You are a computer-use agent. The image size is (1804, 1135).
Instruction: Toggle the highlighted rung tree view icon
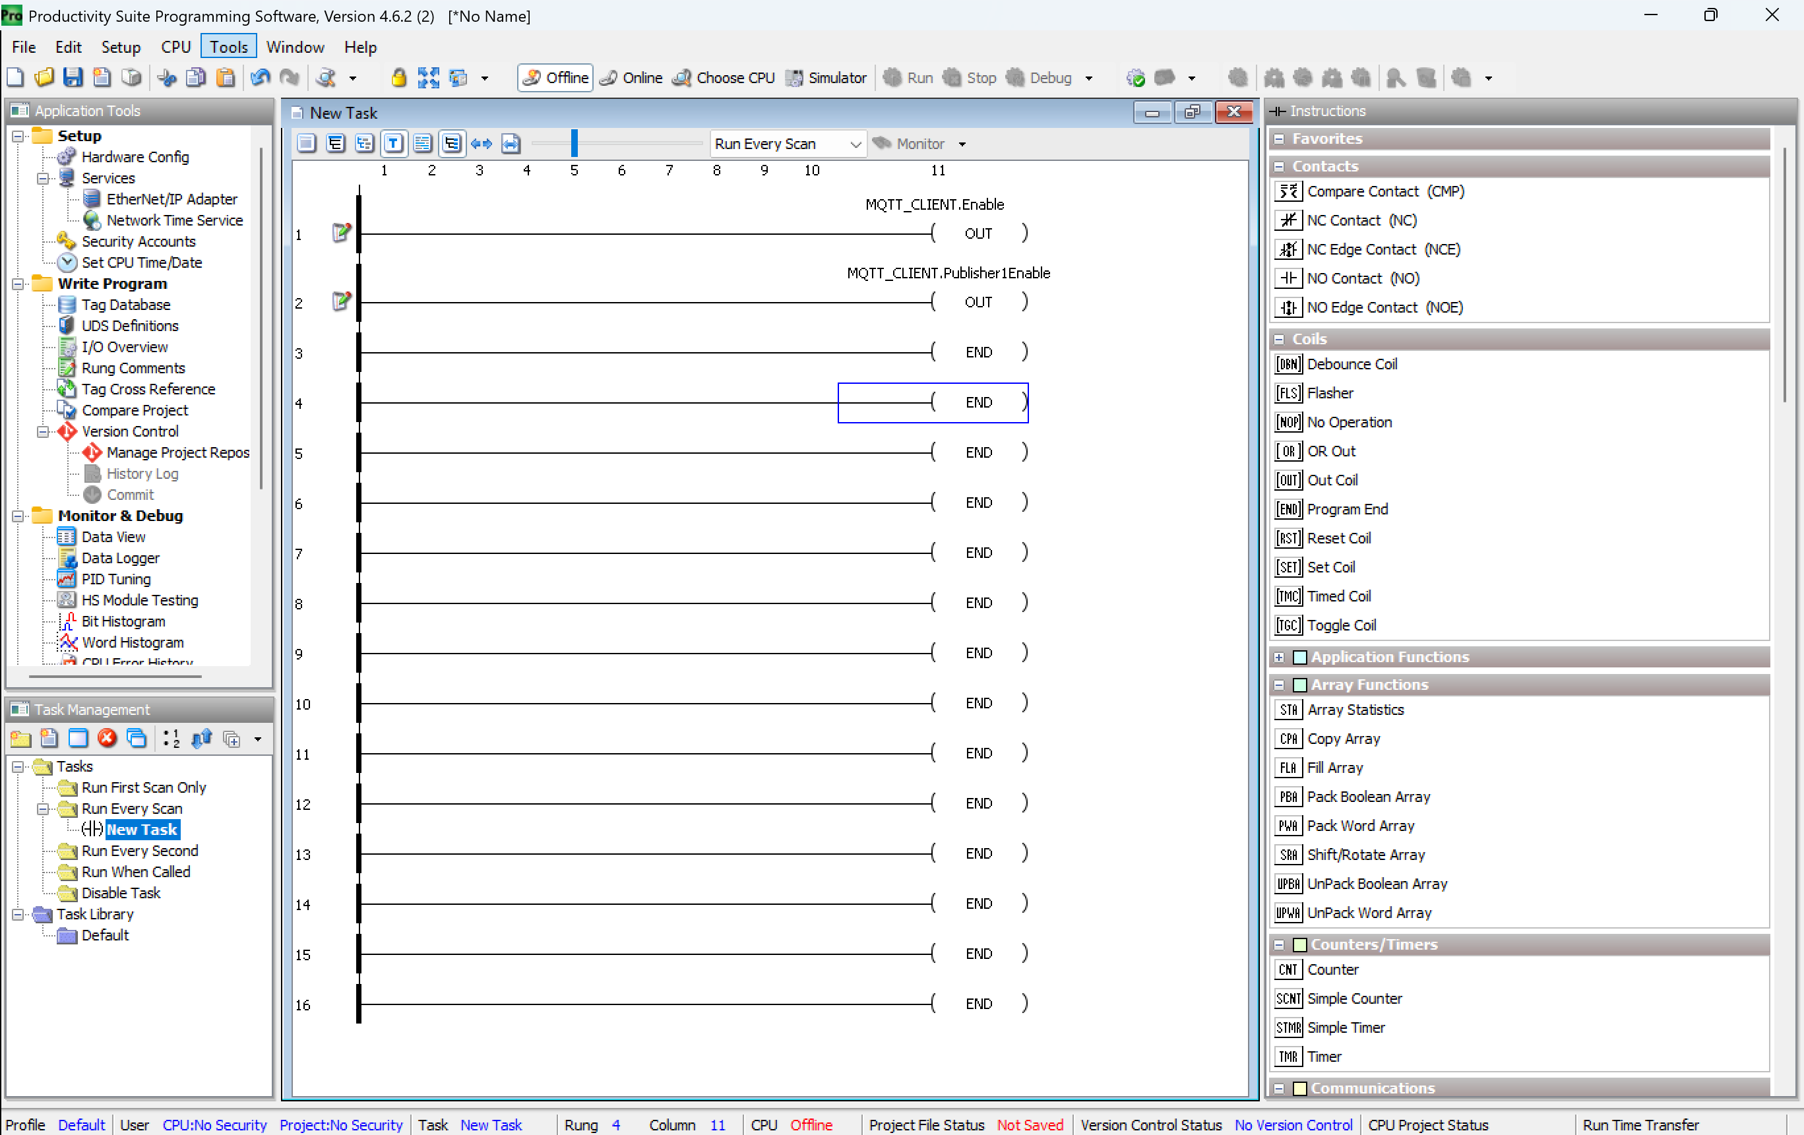point(452,143)
